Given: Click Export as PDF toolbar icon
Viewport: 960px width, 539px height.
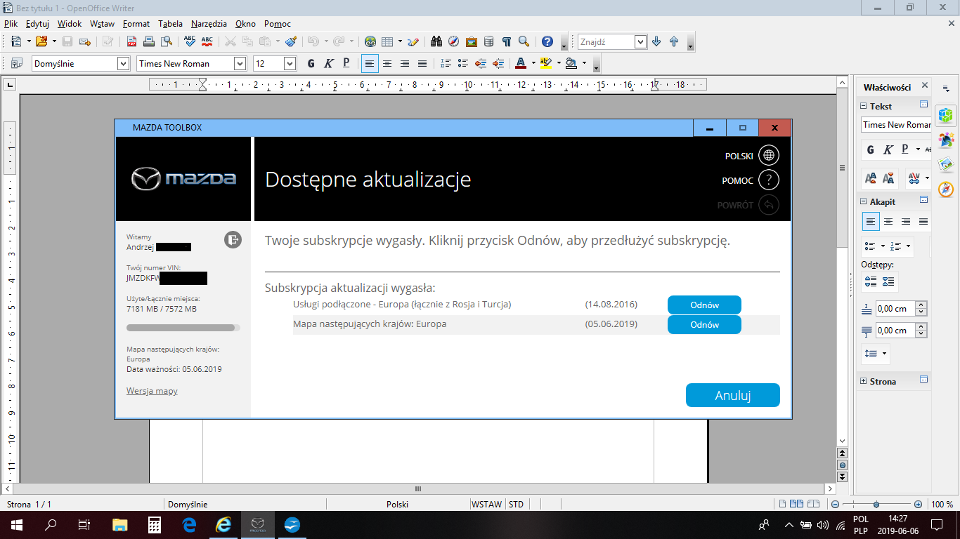Looking at the screenshot, I should coord(131,41).
